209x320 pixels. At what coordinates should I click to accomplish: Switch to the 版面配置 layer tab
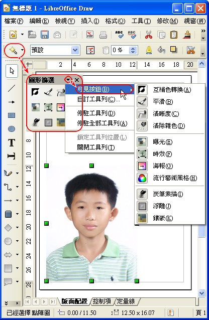point(74,301)
